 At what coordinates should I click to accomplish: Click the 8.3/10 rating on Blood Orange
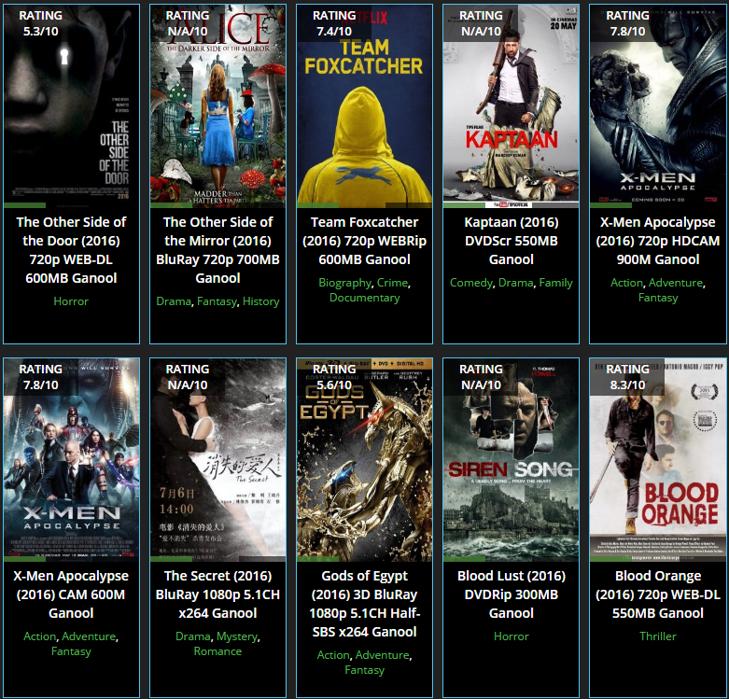(627, 377)
